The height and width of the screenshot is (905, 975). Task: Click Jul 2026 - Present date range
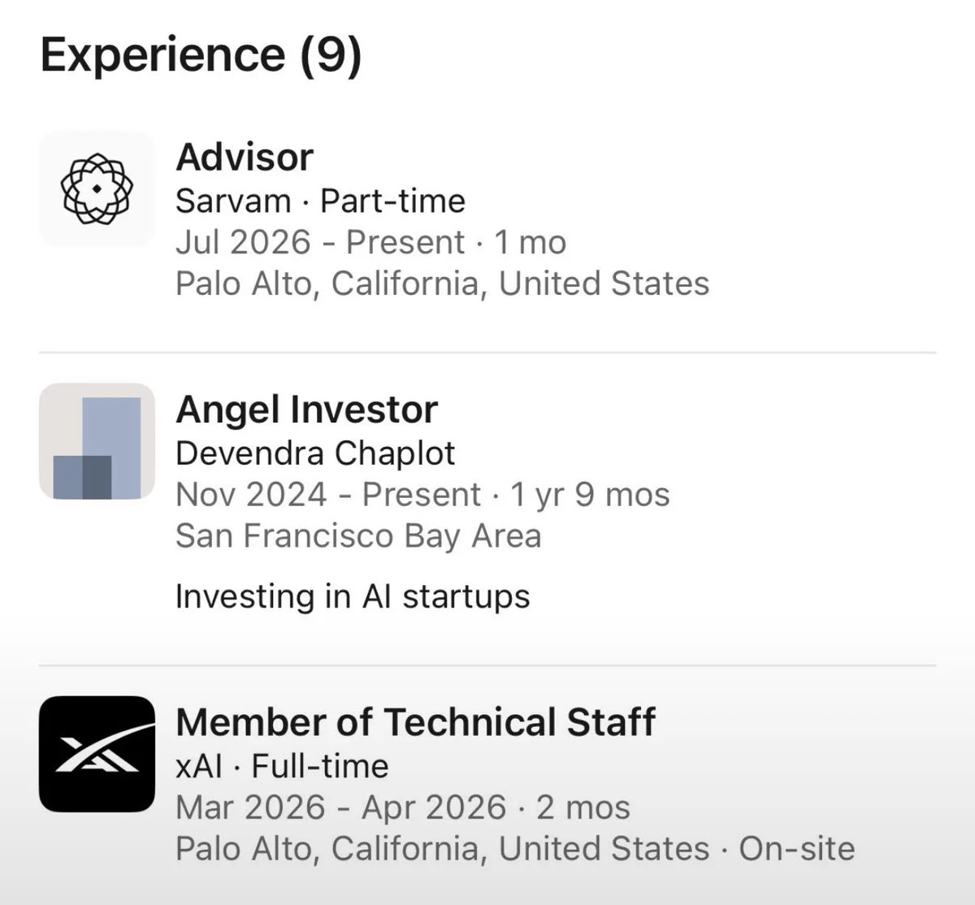[x=320, y=242]
